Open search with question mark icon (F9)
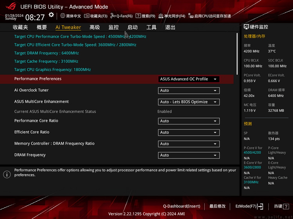The image size is (293, 219). 138,16
